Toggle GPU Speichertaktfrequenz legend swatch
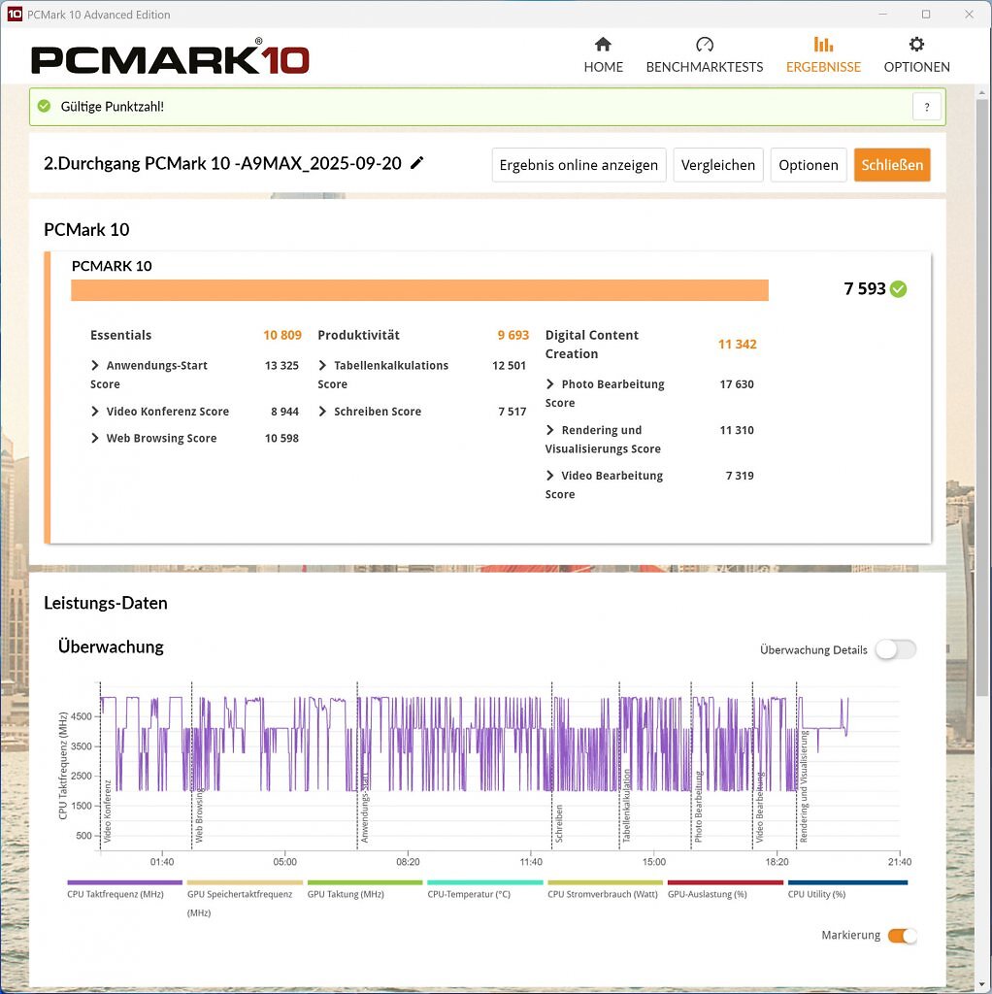 point(245,882)
